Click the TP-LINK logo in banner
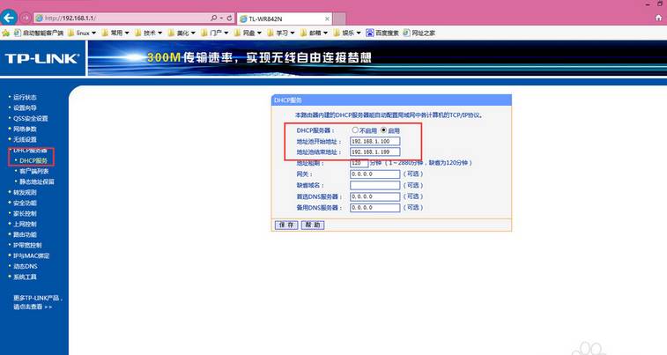Image resolution: width=667 pixels, height=355 pixels. [x=41, y=58]
